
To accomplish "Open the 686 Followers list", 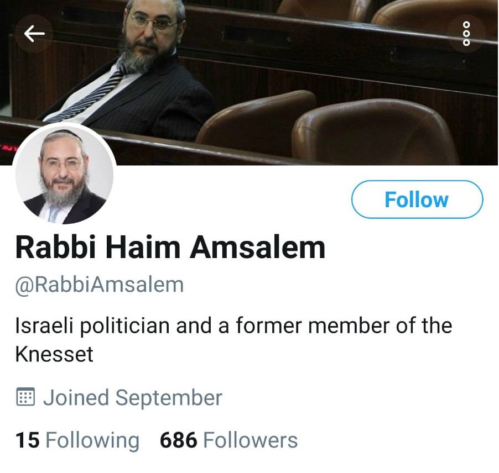I will tap(228, 440).
